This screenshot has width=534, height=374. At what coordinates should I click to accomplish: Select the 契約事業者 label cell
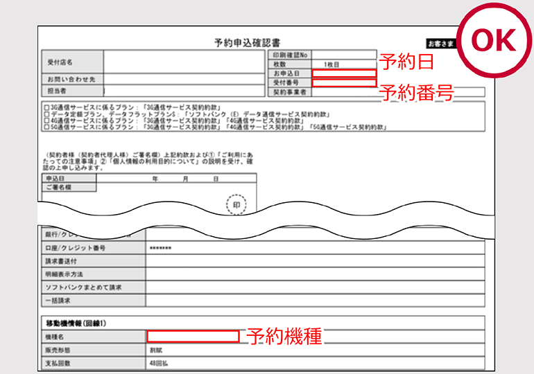[x=290, y=92]
